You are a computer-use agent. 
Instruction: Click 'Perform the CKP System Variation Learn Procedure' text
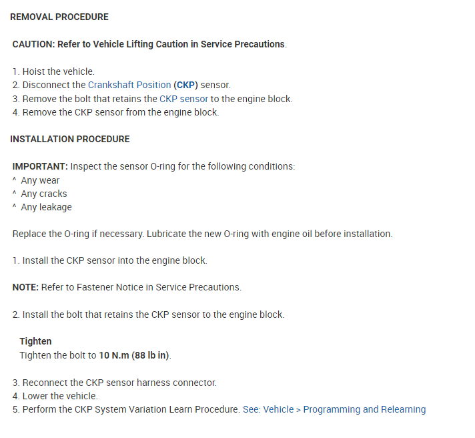point(131,409)
